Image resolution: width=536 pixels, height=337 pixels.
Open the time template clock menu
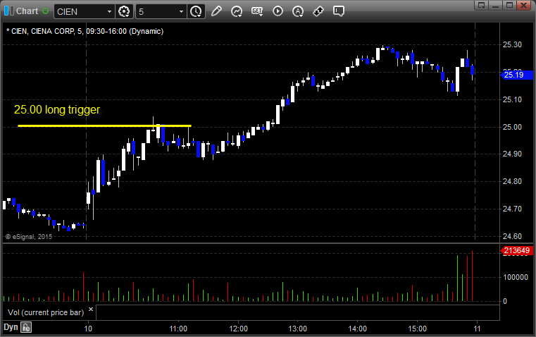pyautogui.click(x=197, y=11)
